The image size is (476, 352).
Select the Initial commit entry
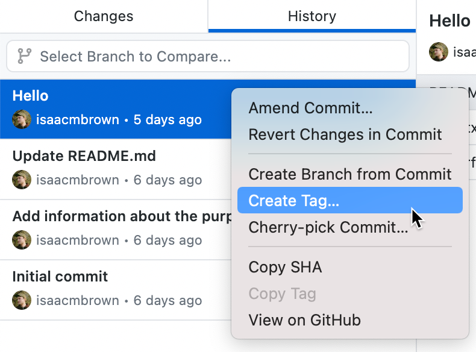60,277
